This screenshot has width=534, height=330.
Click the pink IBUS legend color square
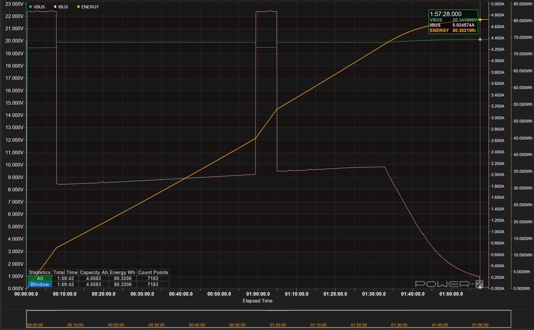coord(55,7)
